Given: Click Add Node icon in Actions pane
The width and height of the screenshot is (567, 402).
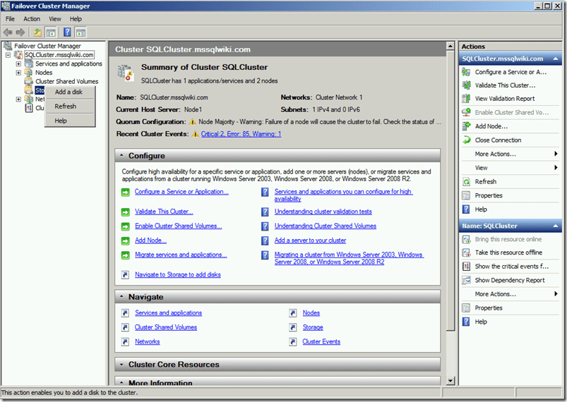Looking at the screenshot, I should [466, 126].
